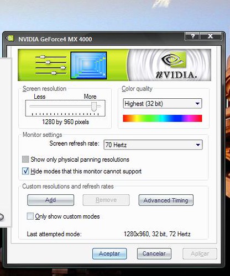
Task: Click the rainbow color quality bar
Action: [163, 118]
